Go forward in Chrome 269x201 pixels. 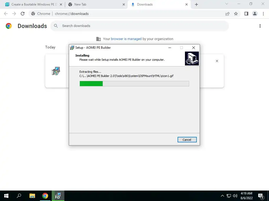[x=14, y=14]
